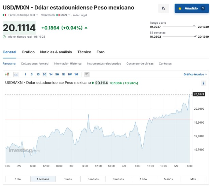The width and height of the screenshot is (210, 186).
Task: Click the Mexico flag next to MXN
Action: coord(58,15)
